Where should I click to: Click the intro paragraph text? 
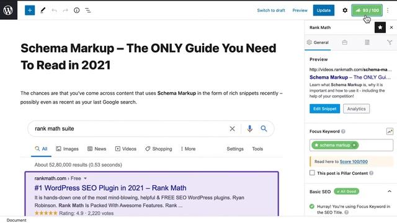[151, 98]
